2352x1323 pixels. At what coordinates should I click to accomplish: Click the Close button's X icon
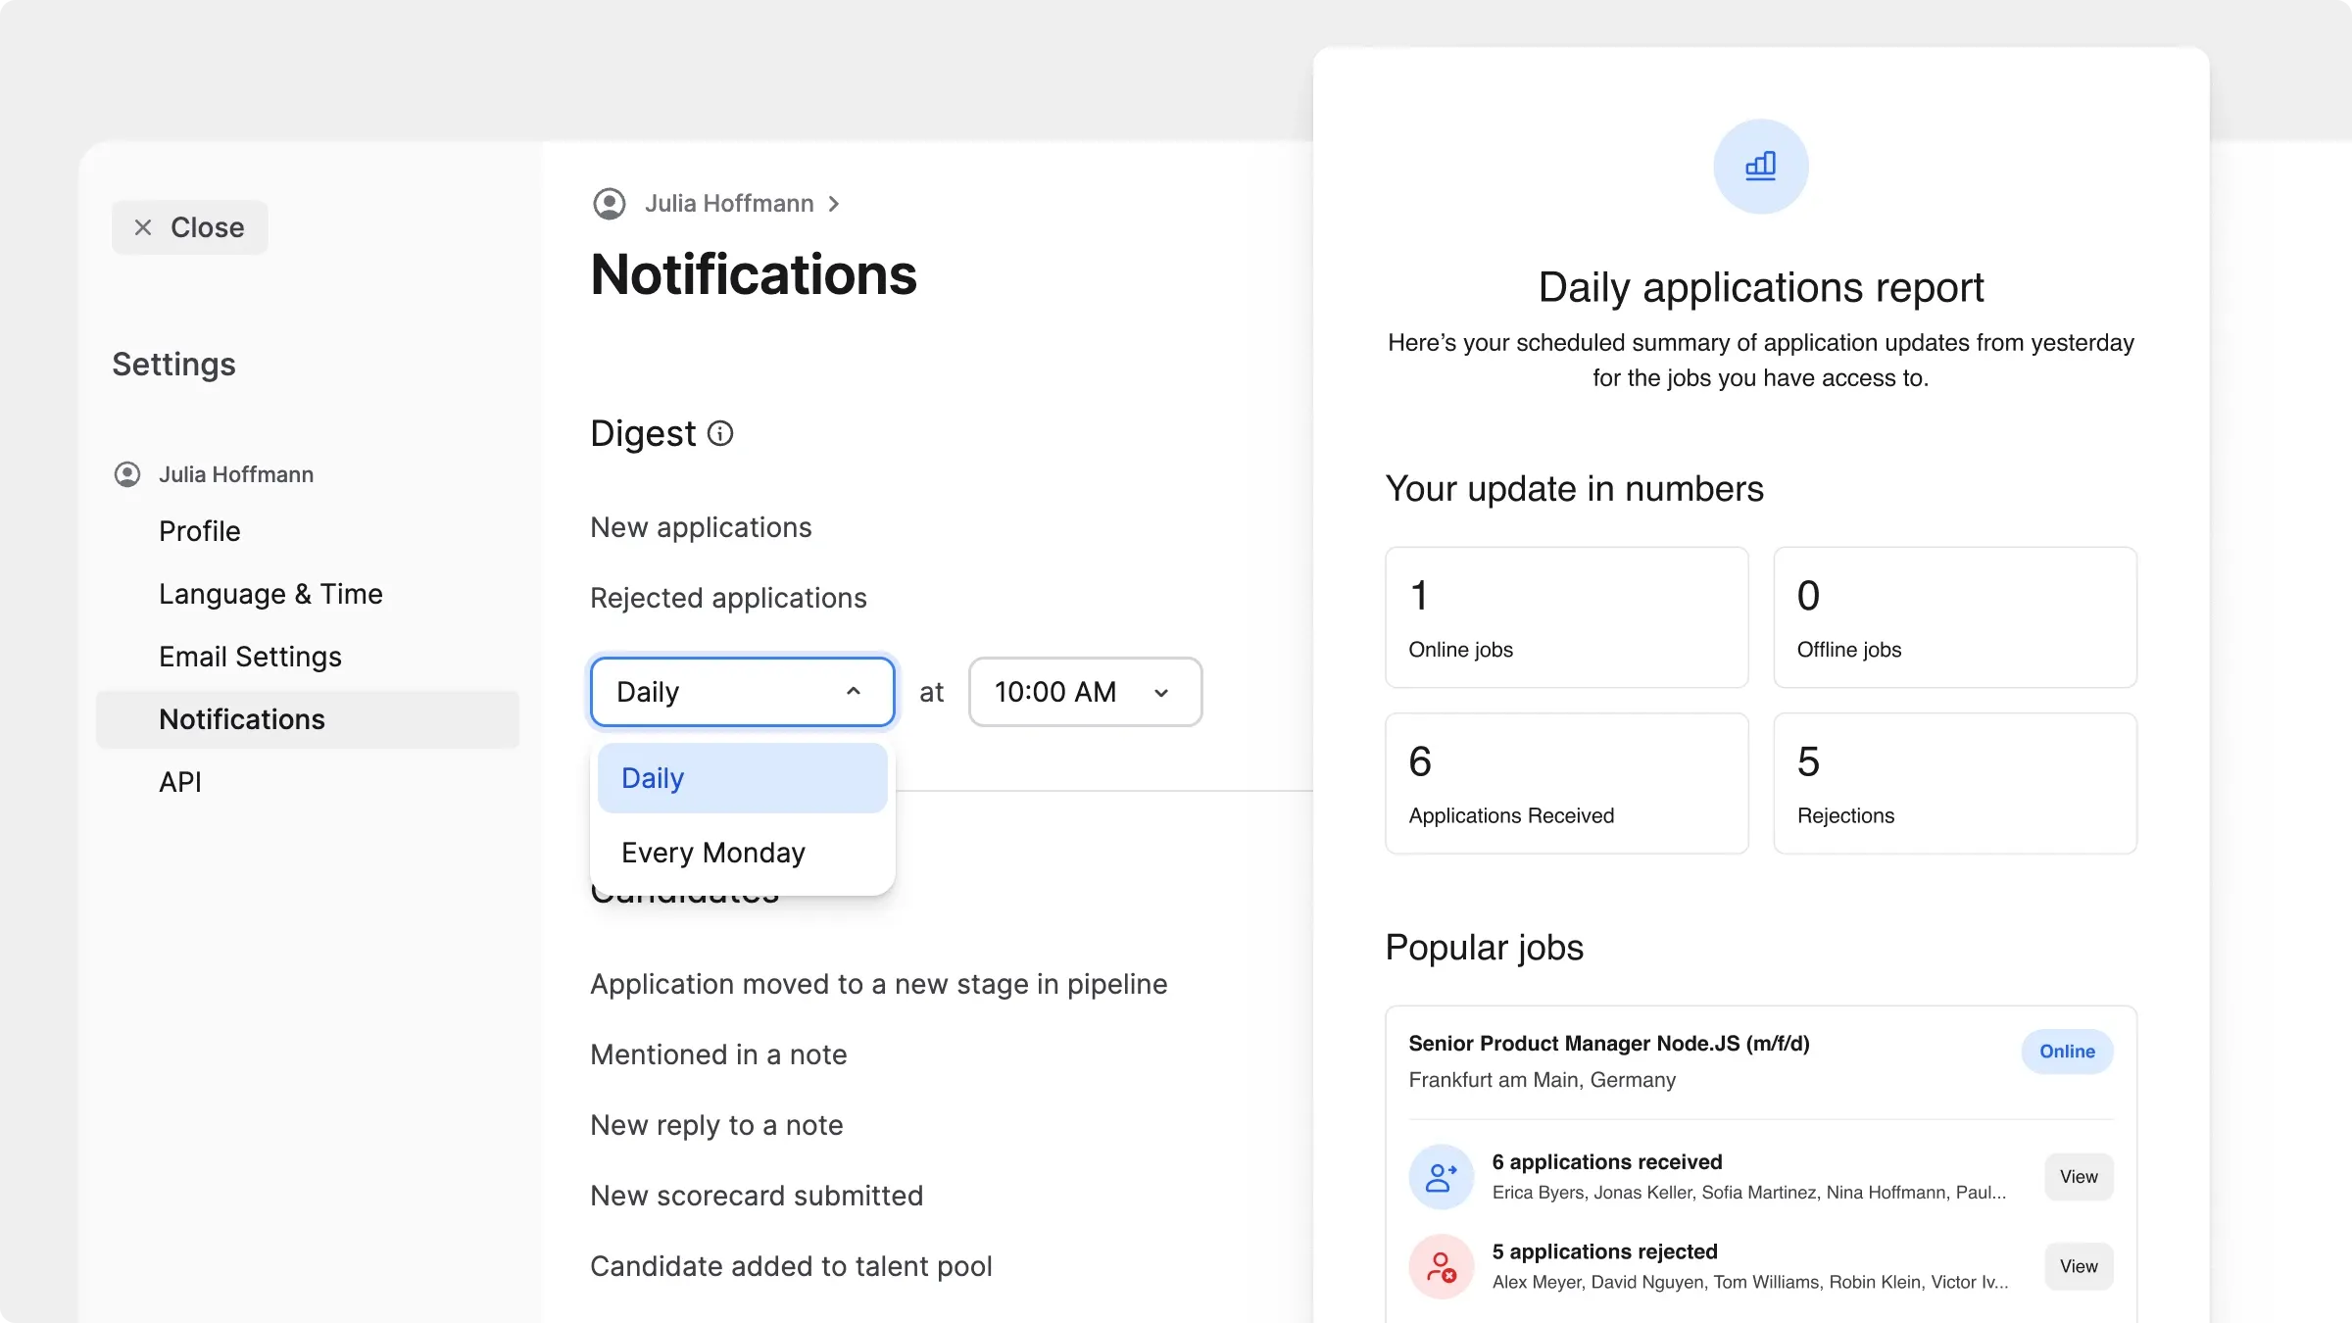pyautogui.click(x=143, y=227)
